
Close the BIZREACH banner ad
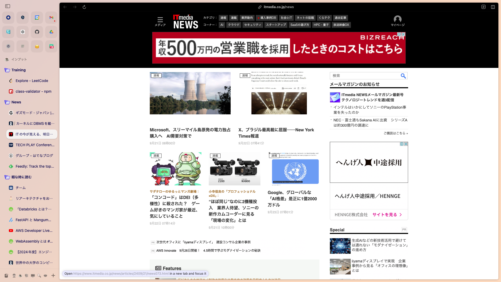[403, 34]
